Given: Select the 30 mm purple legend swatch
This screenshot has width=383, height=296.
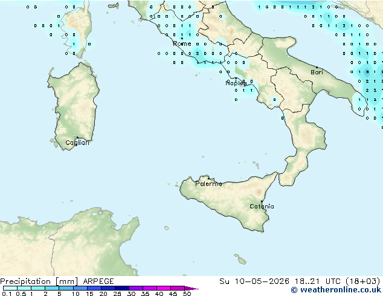Looking at the screenshot, I should 136,288.
